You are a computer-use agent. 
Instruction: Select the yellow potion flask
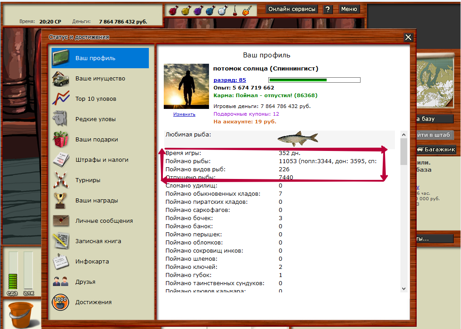click(x=186, y=10)
